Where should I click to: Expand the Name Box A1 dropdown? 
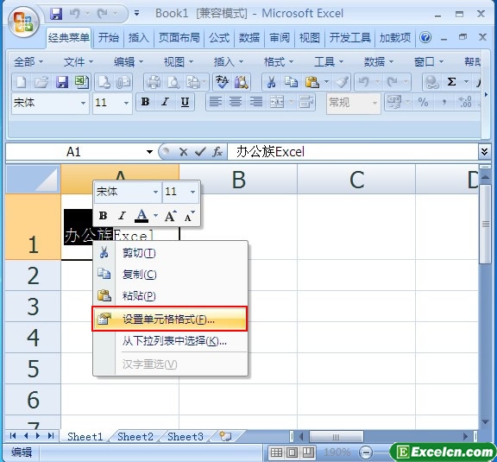click(x=149, y=152)
